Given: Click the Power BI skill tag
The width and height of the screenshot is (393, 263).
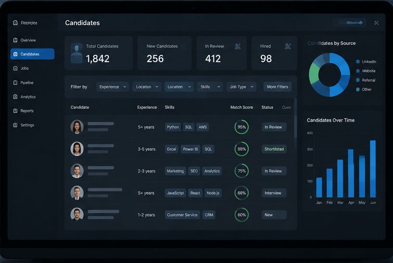Looking at the screenshot, I should (x=191, y=149).
